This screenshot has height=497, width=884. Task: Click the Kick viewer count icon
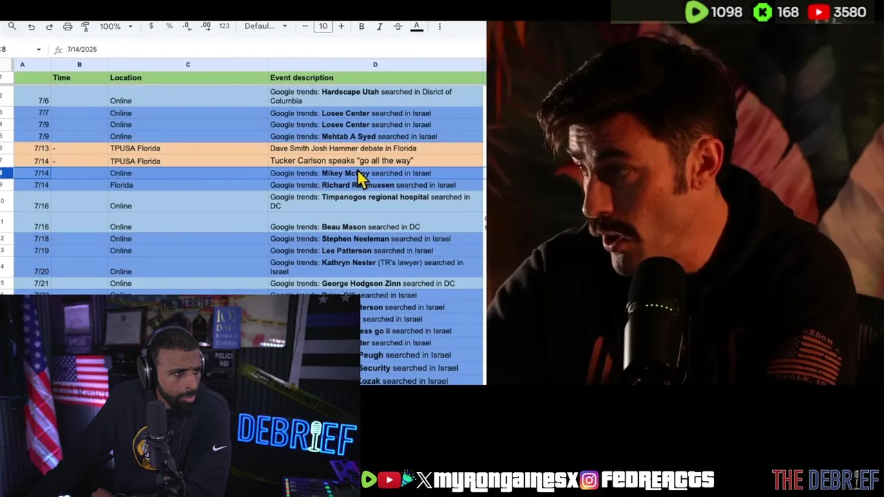762,12
